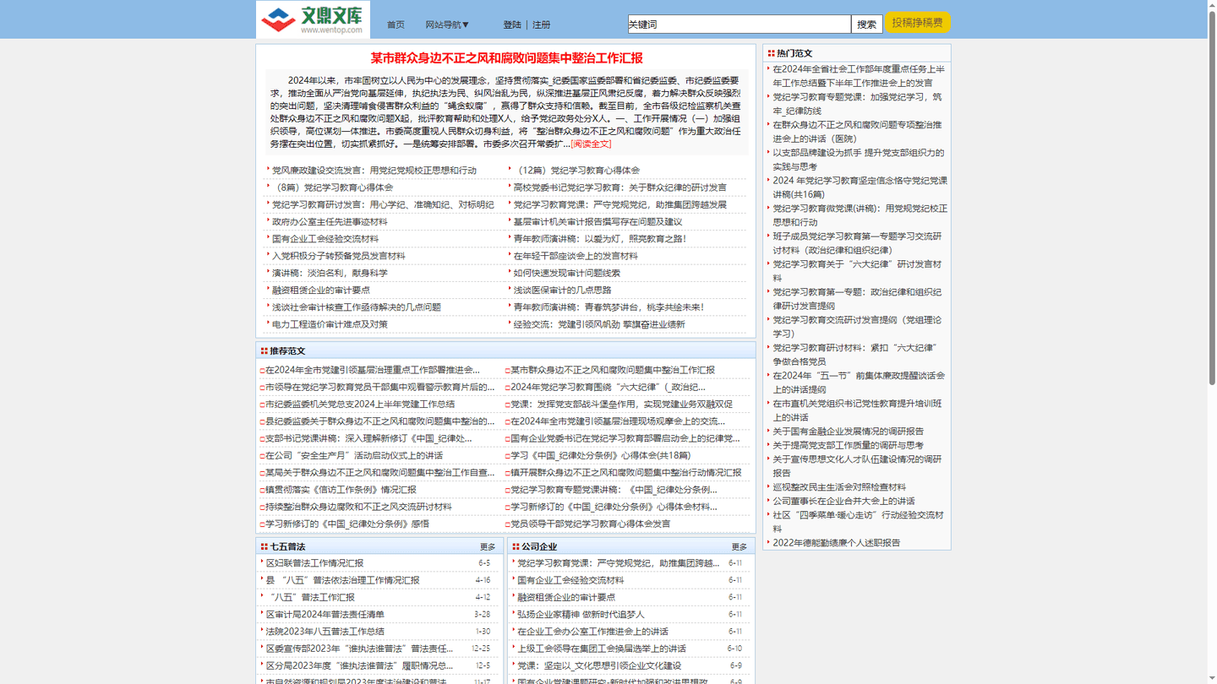Click the 公司企业 section title

coord(539,547)
